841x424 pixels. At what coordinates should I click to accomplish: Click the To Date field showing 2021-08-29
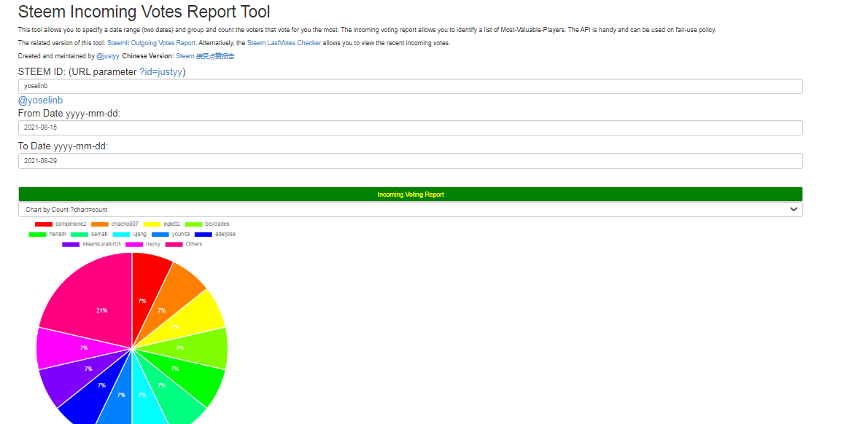coord(411,161)
